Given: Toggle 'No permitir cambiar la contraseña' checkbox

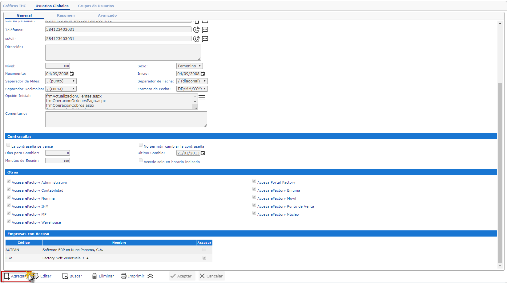Looking at the screenshot, I should [141, 145].
